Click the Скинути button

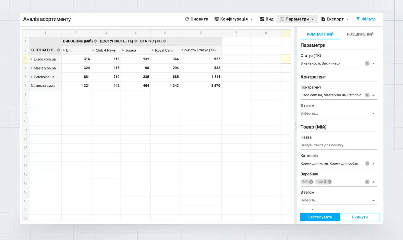point(360,217)
